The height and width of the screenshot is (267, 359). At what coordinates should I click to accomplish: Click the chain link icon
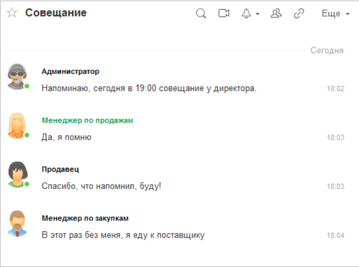click(299, 14)
